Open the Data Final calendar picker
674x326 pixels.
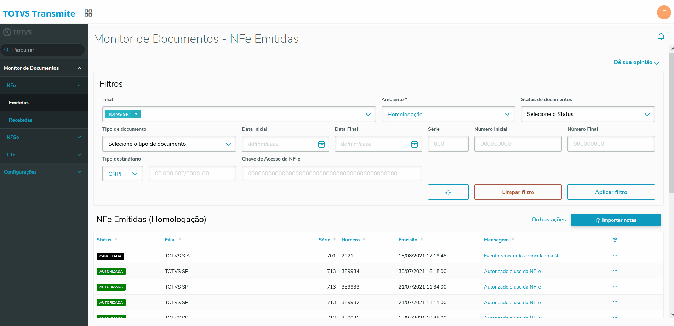(415, 144)
